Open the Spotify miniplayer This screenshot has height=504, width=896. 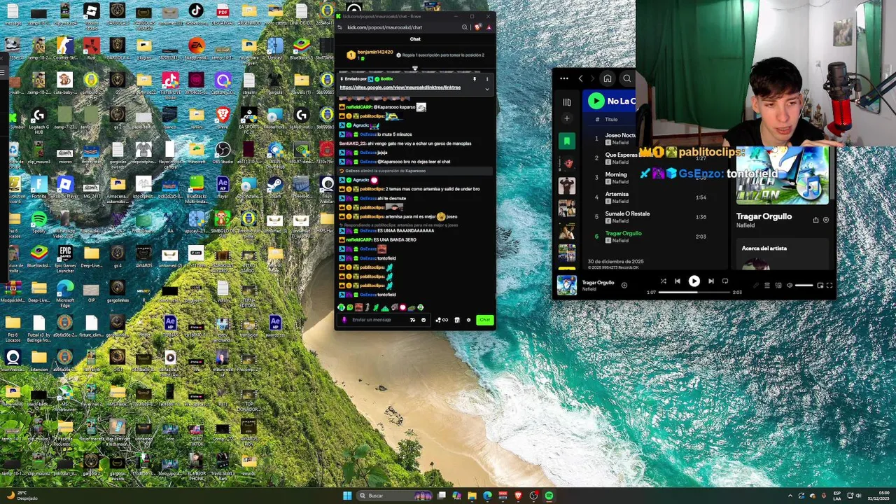820,286
